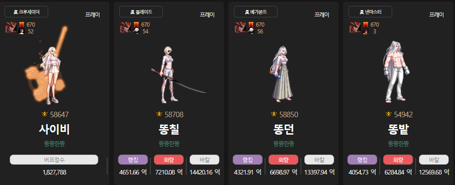Viewport: 455px width, 185px height.
Task: Click the shirtless Nen Master character sprite
Action: pyautogui.click(x=395, y=72)
